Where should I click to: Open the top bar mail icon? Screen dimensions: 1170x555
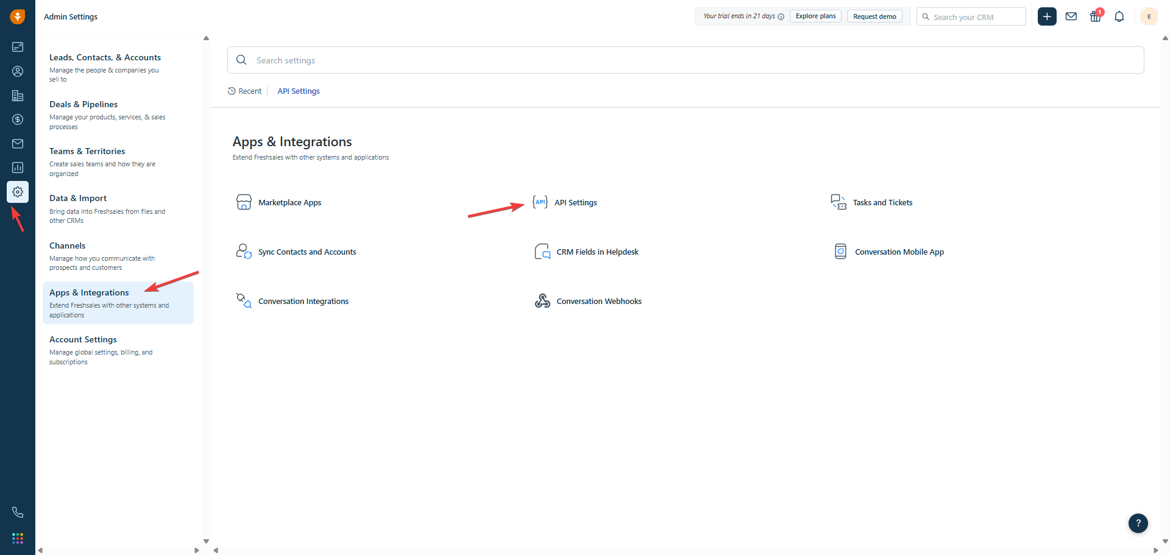pos(1071,16)
